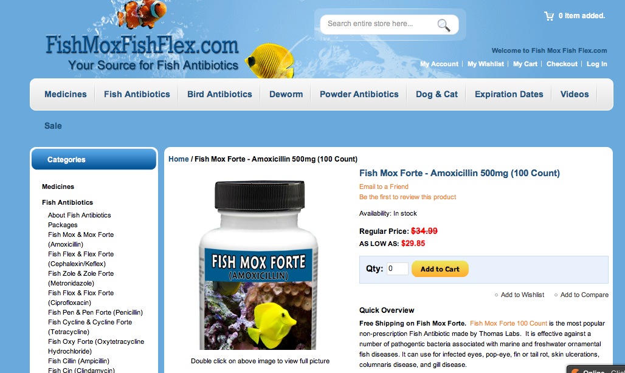This screenshot has width=625, height=373.
Task: Click the yellow butterflyfish in header
Action: (x=270, y=61)
